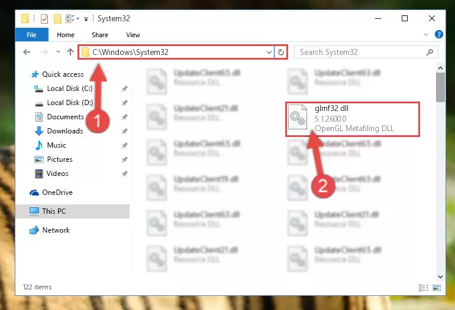Screen dimensions: 455x310
Task: Open Pictures in the sidebar
Action: (x=60, y=159)
